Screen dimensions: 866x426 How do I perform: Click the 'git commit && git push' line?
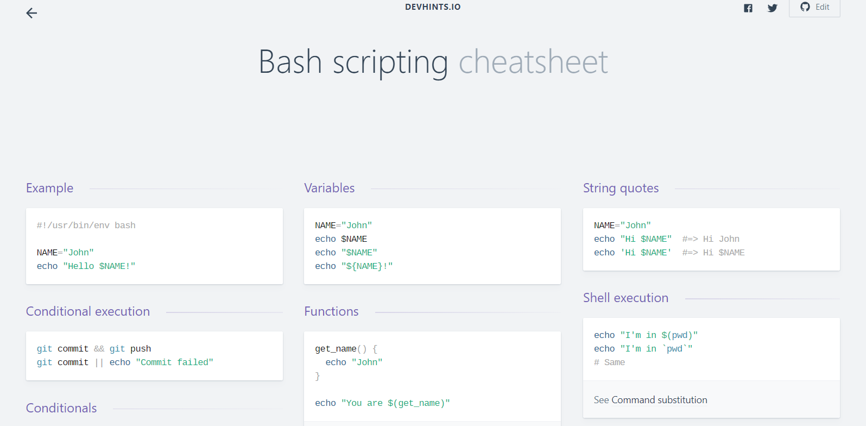(94, 349)
